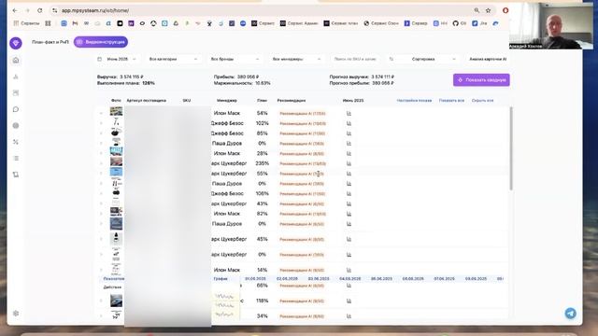Viewport: 598px width, 336px height.
Task: Click the 04.06.2025 date column header
Action: 349,279
